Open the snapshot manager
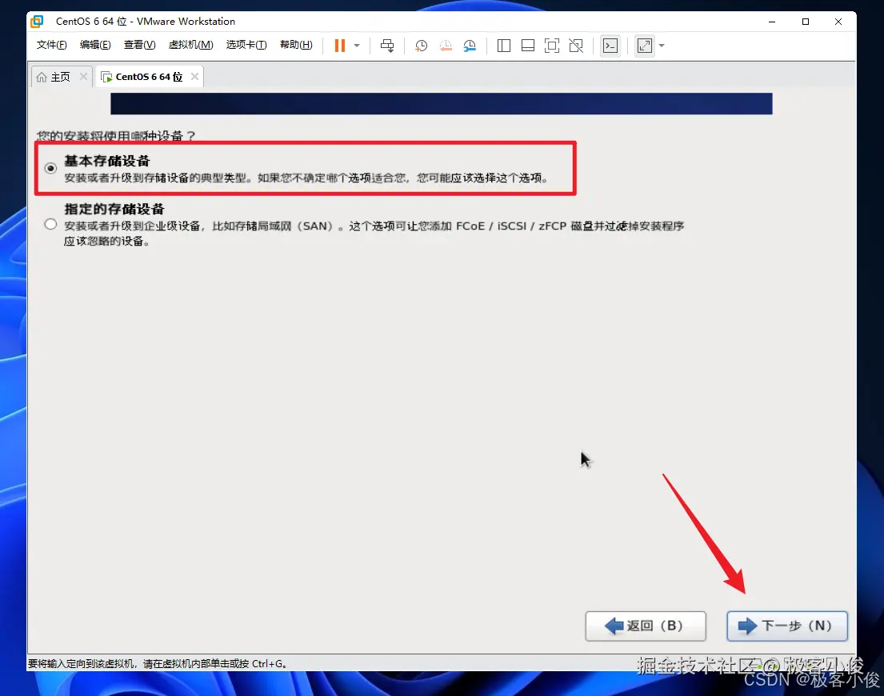Screen dimensions: 884x696 point(470,46)
